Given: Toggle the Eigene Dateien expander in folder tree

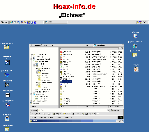Looking at the screenshot, I should (x=31, y=101).
